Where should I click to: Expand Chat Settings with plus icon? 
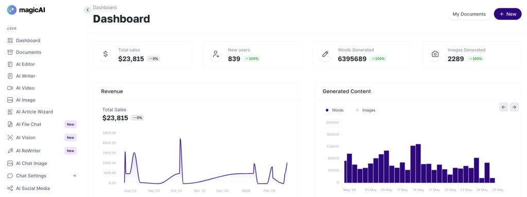tap(75, 176)
